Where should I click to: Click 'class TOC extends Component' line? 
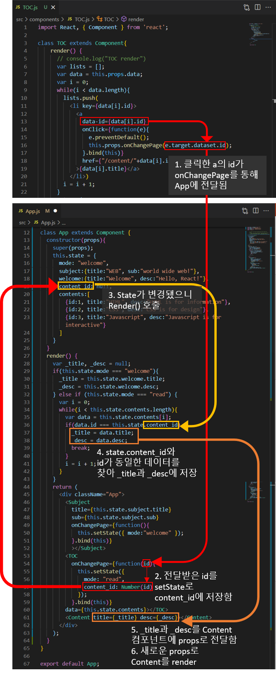pos(82,43)
